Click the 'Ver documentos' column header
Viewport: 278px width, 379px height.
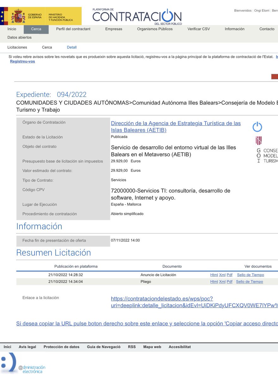tap(258, 267)
